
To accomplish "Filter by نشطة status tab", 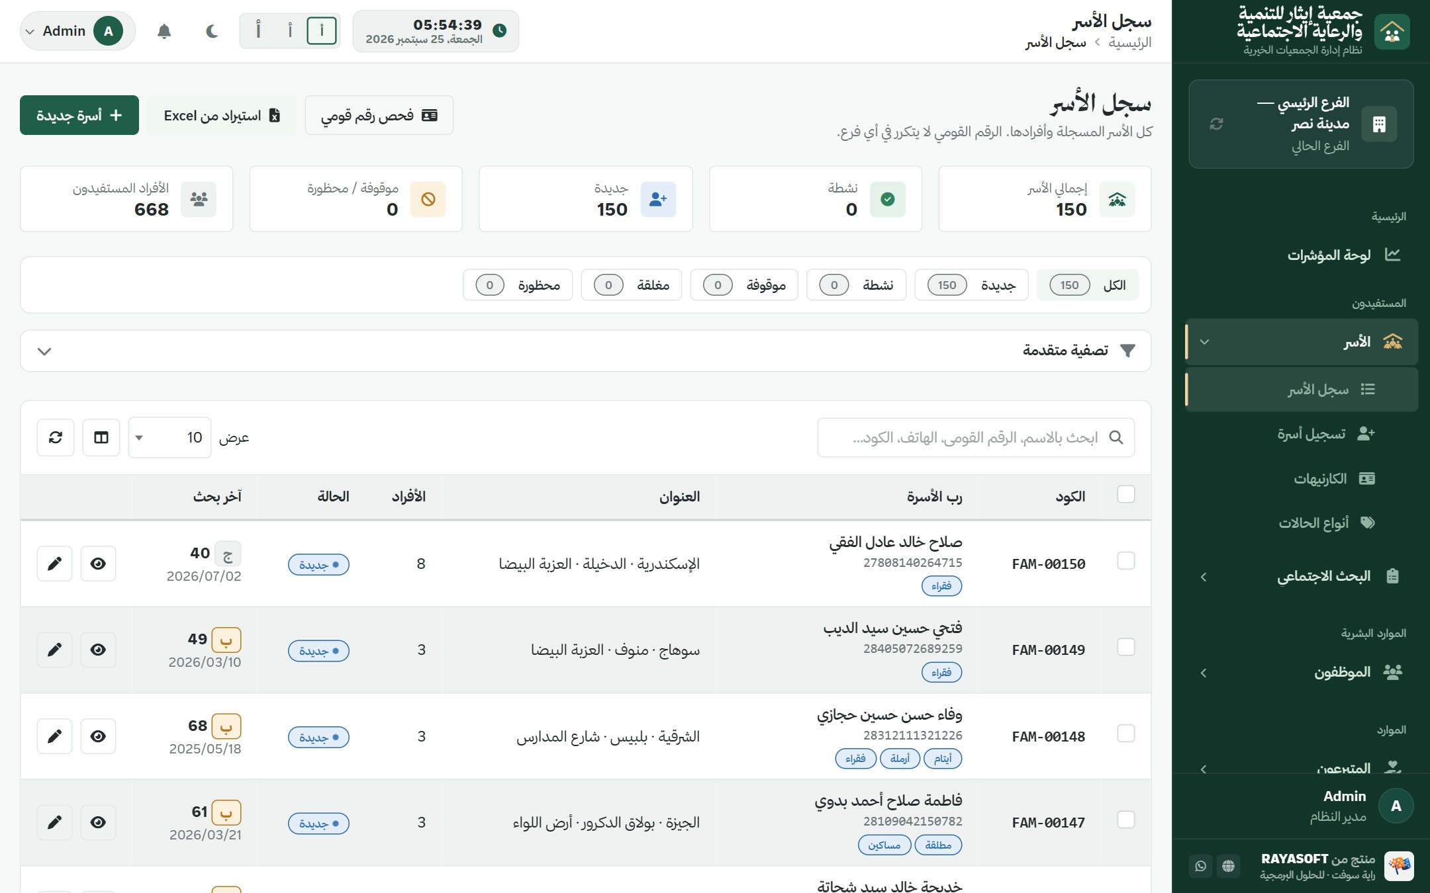I will pyautogui.click(x=856, y=285).
